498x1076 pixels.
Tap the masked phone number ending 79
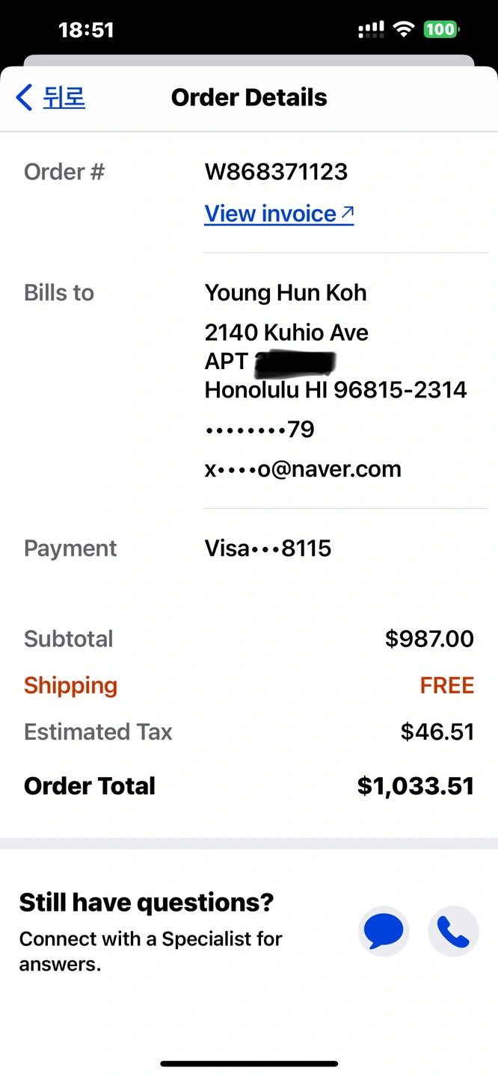click(259, 430)
